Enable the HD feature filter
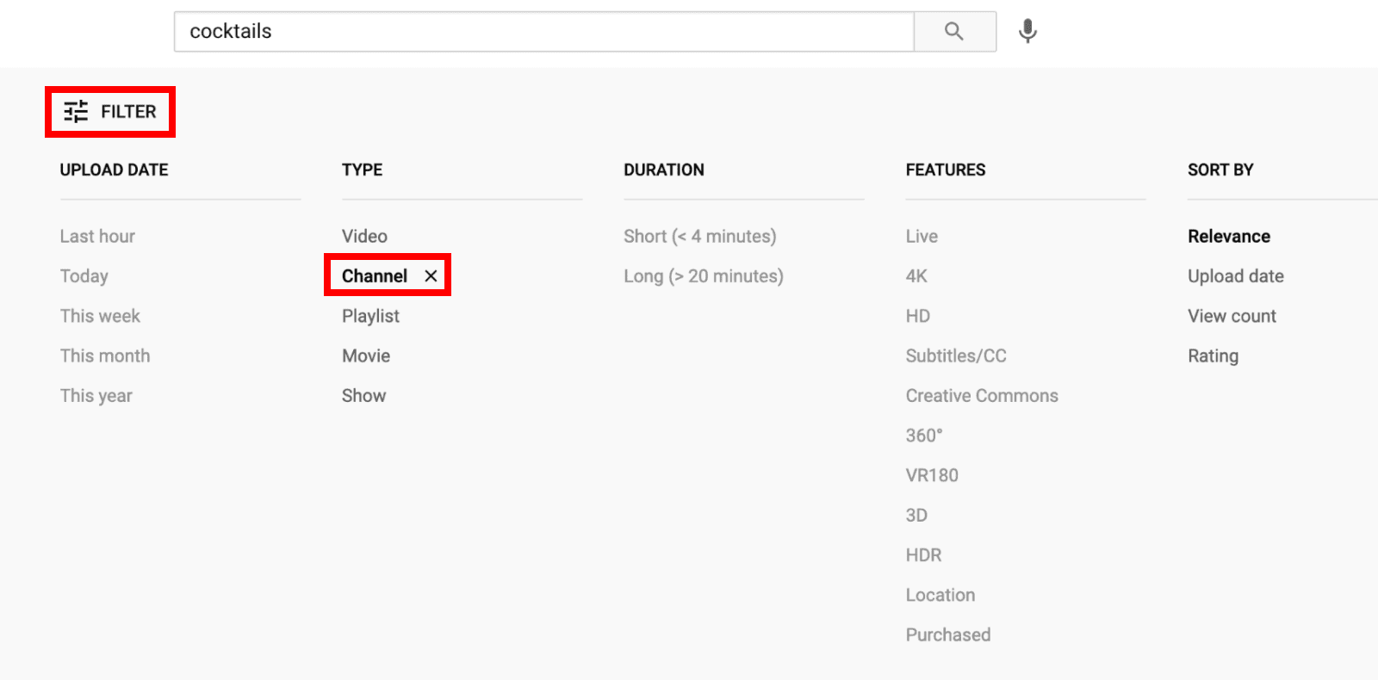1378x680 pixels. click(918, 316)
